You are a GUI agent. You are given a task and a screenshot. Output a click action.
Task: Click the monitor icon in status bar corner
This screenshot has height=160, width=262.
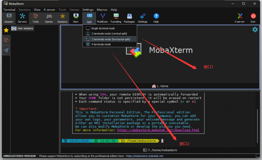point(257,156)
